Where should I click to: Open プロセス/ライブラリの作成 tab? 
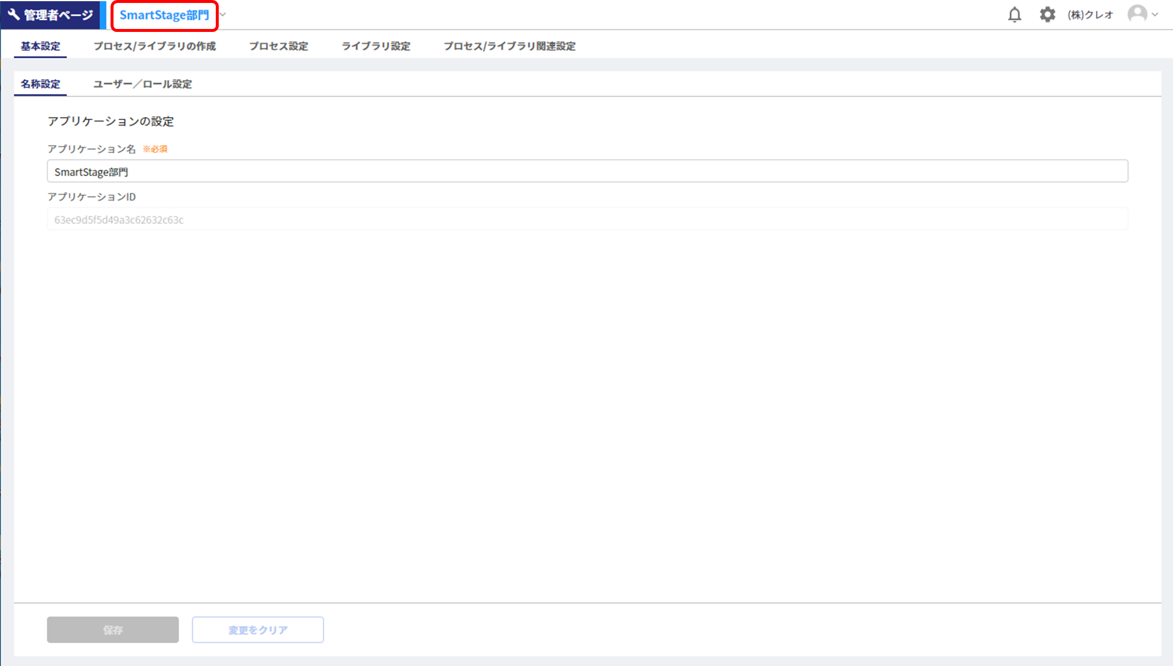tap(154, 46)
